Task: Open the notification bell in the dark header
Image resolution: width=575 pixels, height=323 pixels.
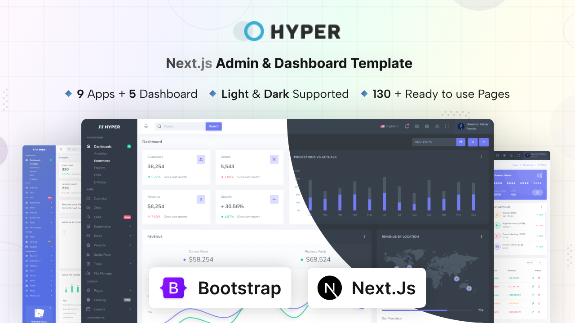Action: (407, 127)
